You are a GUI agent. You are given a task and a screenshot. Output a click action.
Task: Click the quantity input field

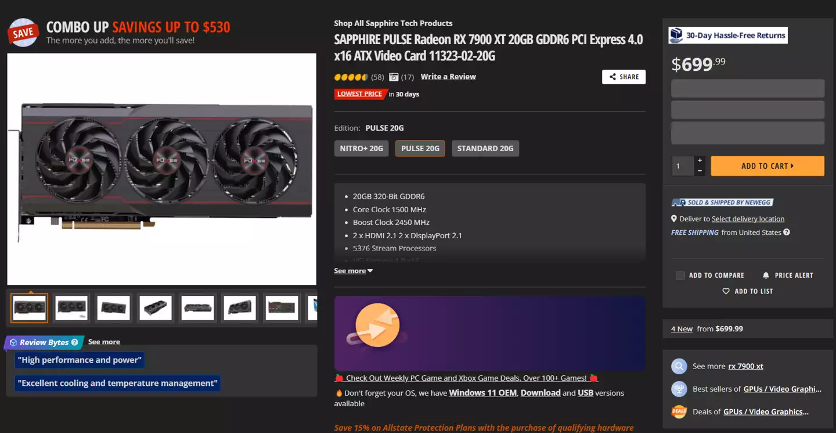(x=683, y=166)
